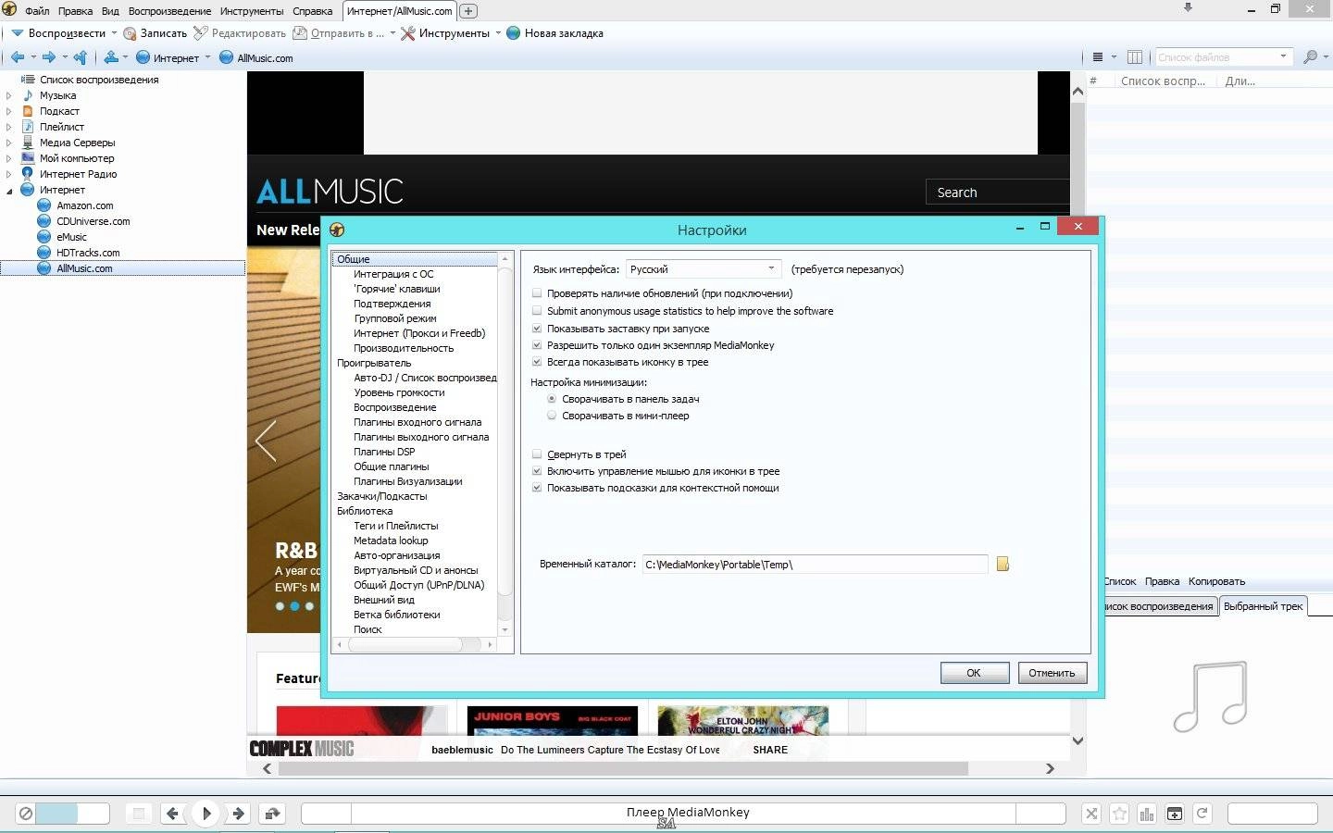The width and height of the screenshot is (1333, 833).
Task: Open the Вид menu
Action: coord(110,11)
